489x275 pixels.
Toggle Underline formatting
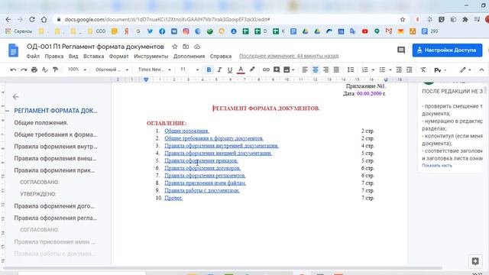(x=230, y=70)
